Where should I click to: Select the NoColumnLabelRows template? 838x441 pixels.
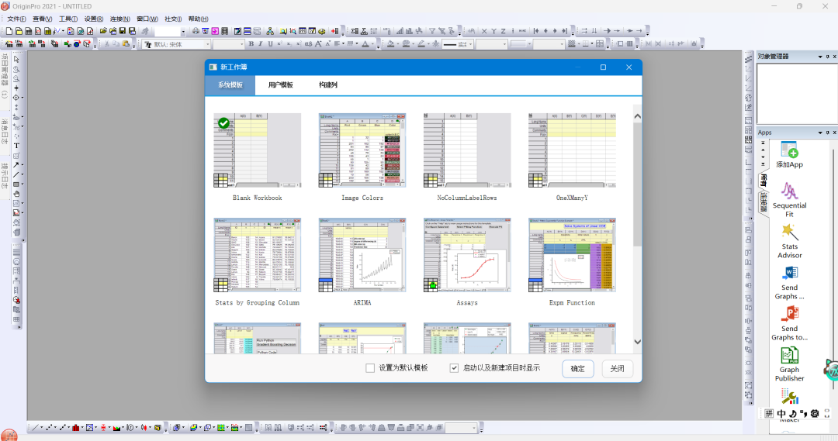(x=467, y=150)
